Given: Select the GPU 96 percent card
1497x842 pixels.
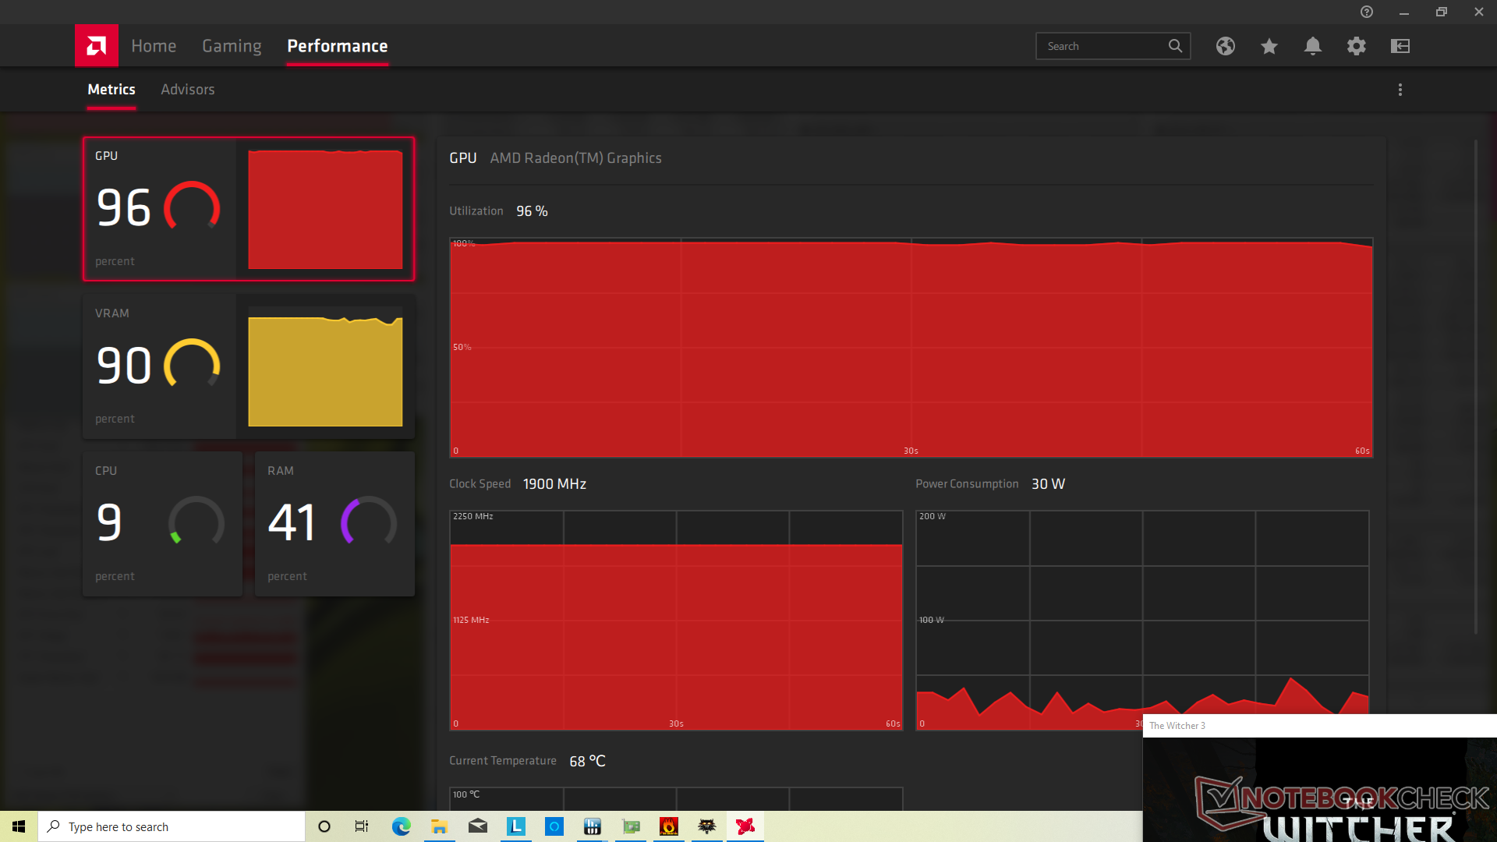Looking at the screenshot, I should tap(248, 209).
